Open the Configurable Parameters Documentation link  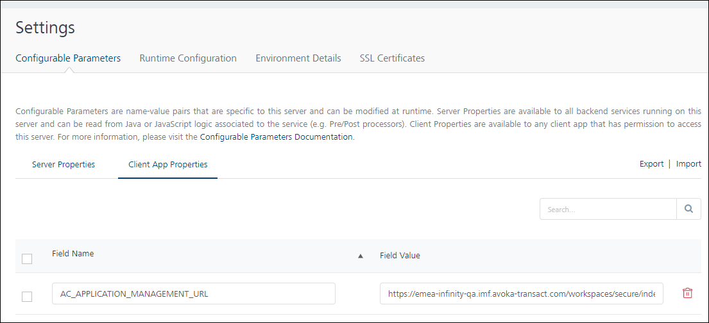[x=277, y=137]
